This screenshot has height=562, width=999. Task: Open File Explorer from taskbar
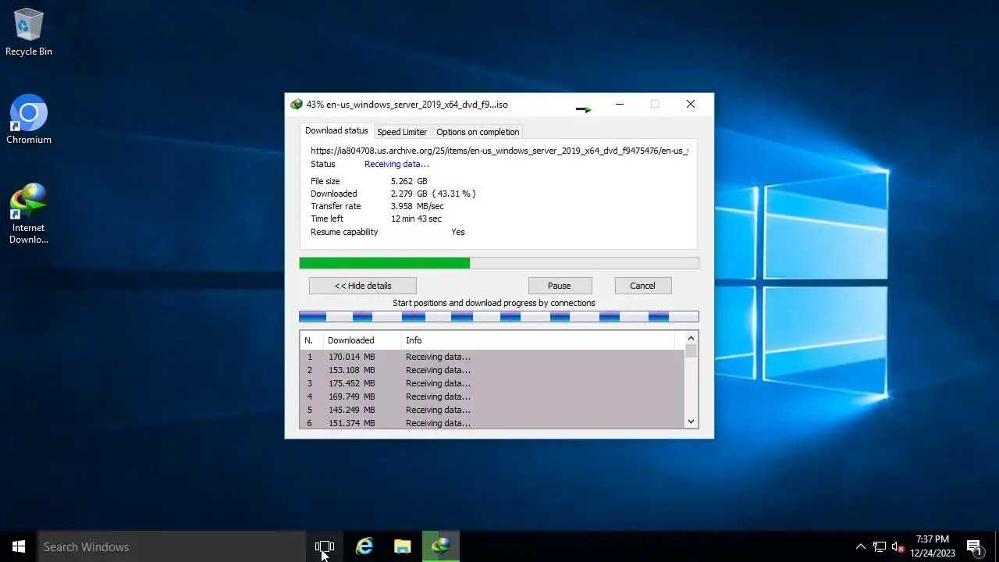point(403,546)
